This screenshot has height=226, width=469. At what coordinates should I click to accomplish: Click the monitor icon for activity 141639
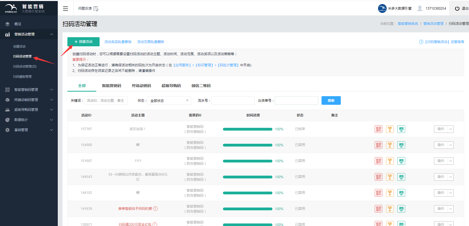(401, 209)
